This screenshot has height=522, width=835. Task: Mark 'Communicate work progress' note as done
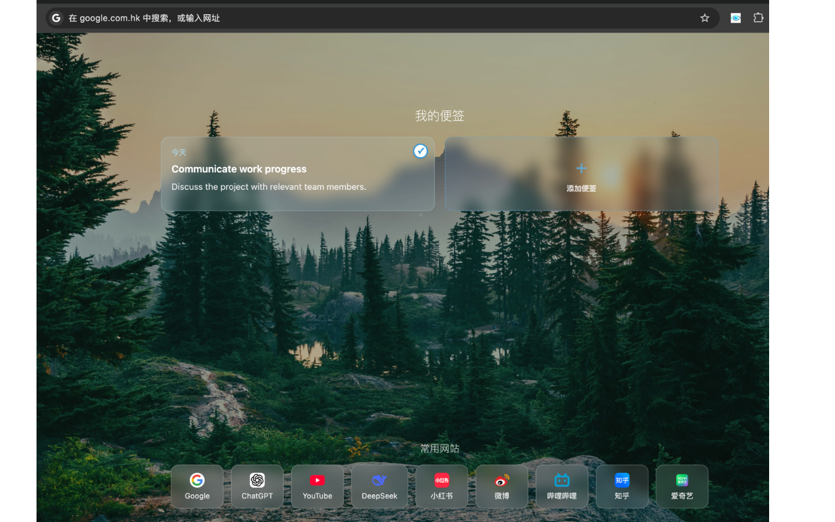tap(421, 151)
